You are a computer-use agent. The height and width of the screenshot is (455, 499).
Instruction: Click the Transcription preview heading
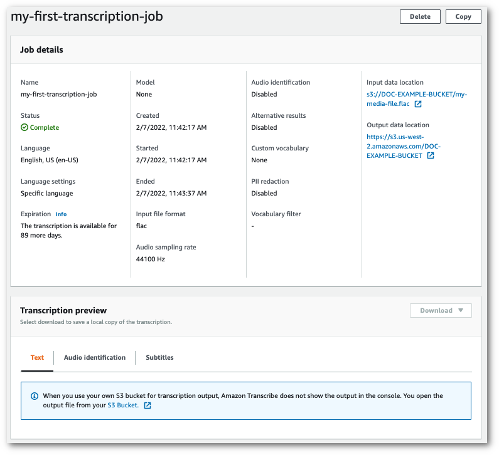point(63,310)
